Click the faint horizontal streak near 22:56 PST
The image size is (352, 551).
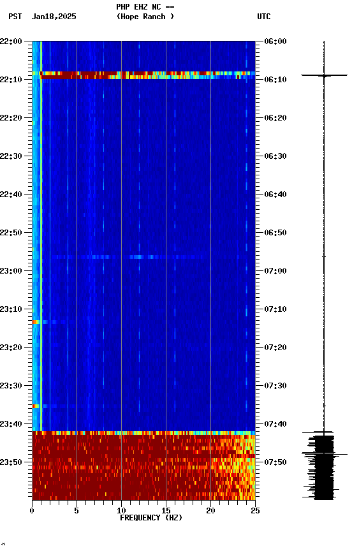coord(128,257)
